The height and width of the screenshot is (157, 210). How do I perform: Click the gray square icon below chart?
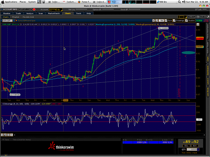8,135
